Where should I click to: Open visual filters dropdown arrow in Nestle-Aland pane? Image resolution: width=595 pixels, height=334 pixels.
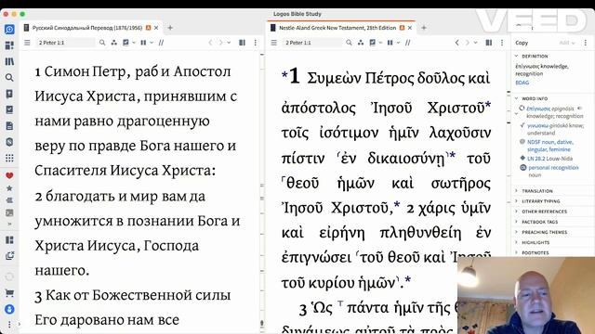click(380, 43)
